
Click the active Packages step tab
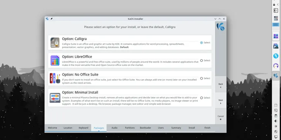(x=99, y=128)
